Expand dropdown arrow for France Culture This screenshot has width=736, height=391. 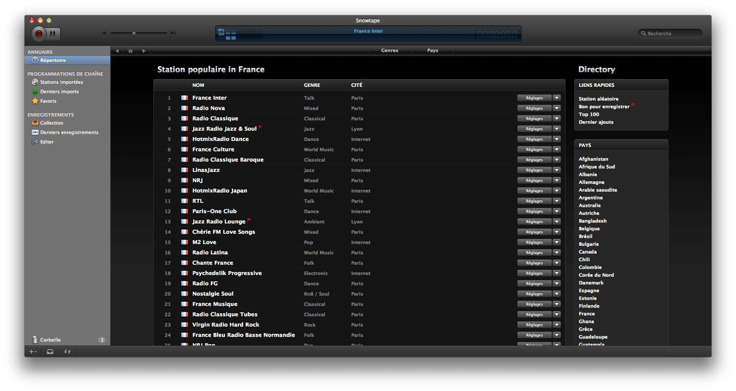[x=557, y=150]
